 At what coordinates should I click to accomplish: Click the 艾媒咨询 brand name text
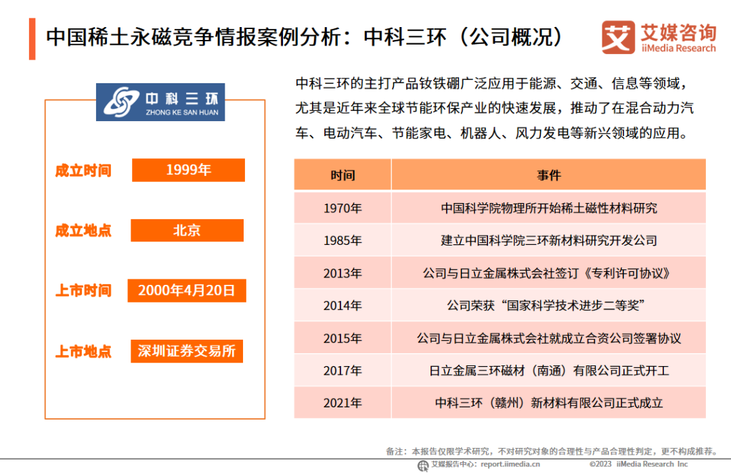(x=678, y=32)
